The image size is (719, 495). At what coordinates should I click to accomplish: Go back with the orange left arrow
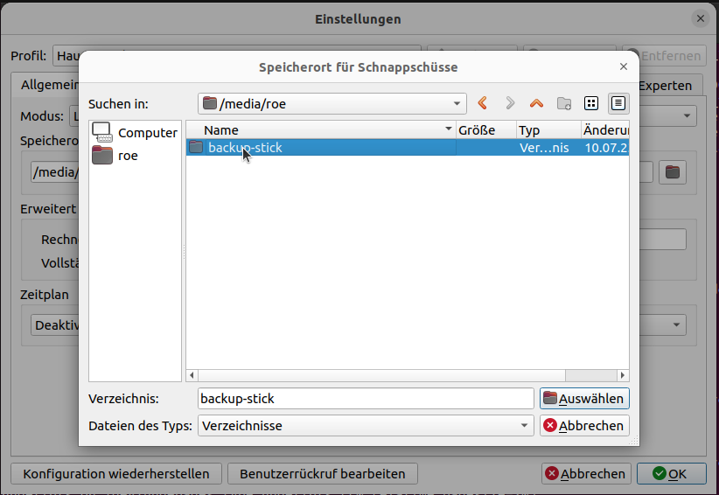point(483,103)
